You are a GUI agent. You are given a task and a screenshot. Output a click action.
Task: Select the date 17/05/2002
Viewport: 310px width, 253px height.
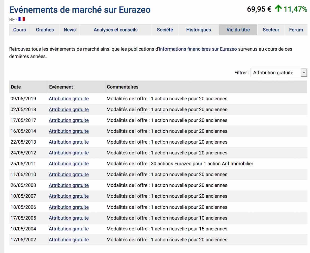tap(23, 239)
